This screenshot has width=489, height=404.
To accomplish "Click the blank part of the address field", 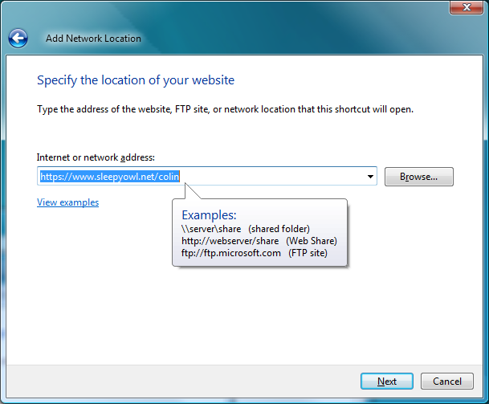I will tap(271, 177).
